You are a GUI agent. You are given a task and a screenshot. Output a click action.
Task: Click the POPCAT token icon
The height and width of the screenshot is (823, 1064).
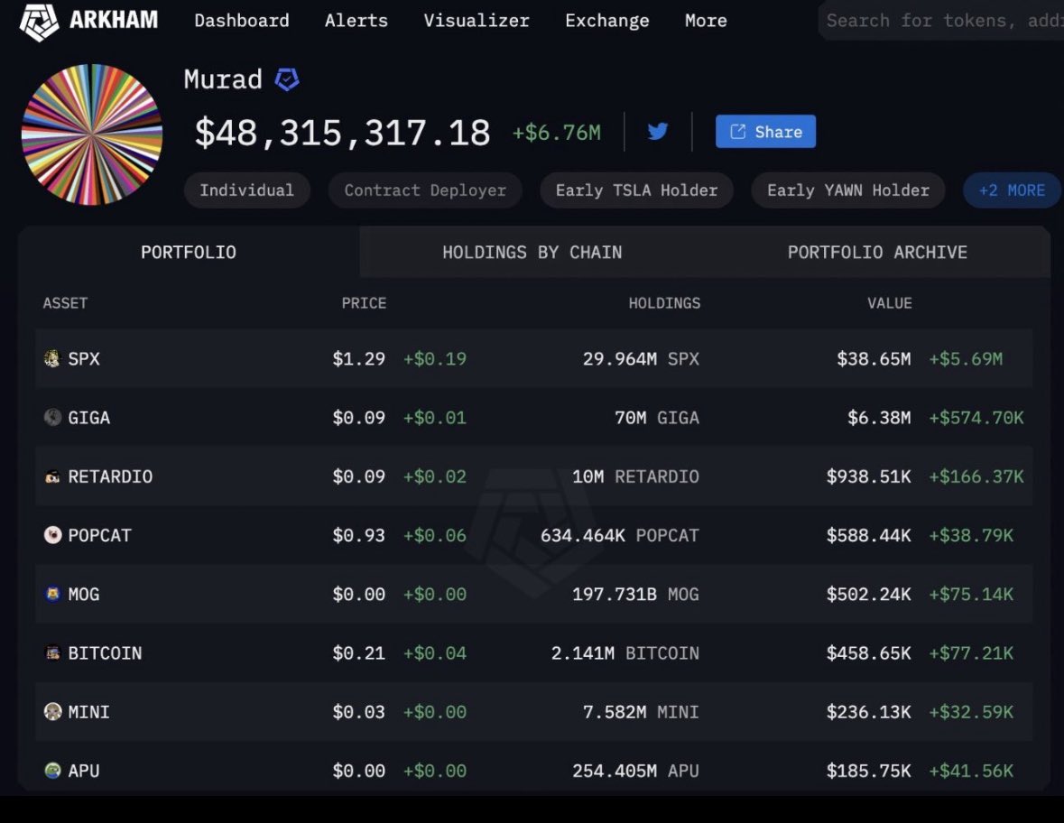click(52, 535)
